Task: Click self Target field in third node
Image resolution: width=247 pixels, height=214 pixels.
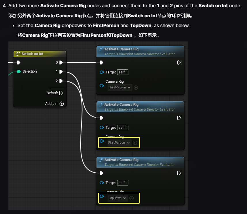Action: (x=123, y=183)
